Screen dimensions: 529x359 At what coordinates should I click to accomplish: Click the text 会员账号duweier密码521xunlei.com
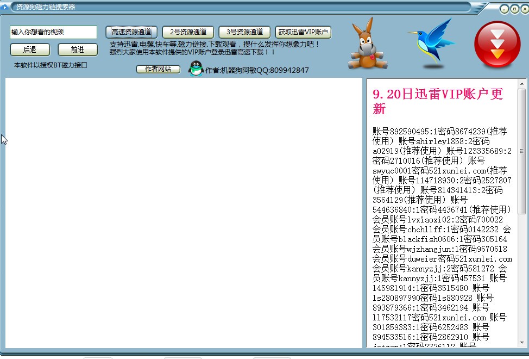pos(442,259)
